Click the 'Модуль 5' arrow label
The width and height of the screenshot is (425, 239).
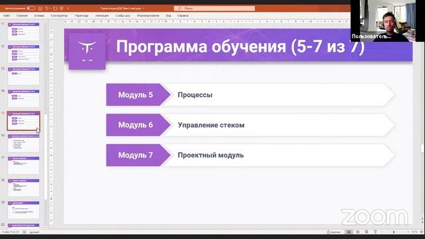(x=138, y=95)
